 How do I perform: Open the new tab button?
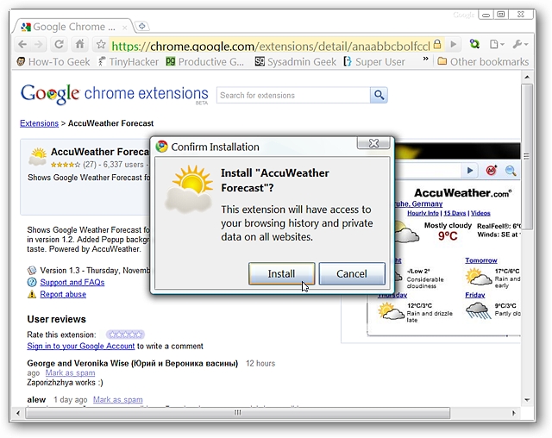pyautogui.click(x=142, y=27)
